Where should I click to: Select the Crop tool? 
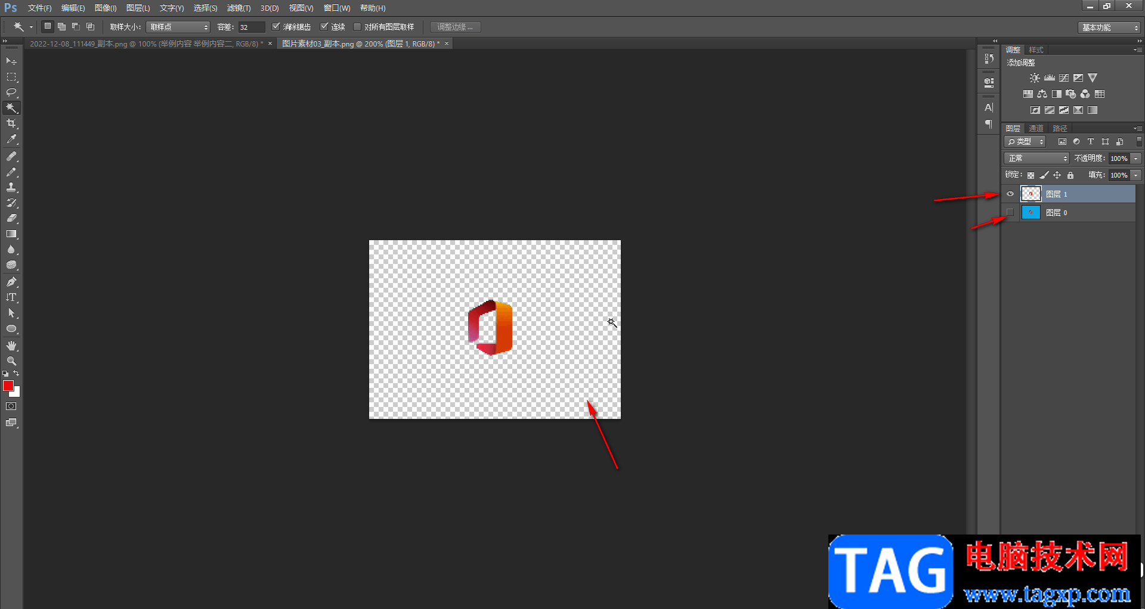[x=11, y=123]
